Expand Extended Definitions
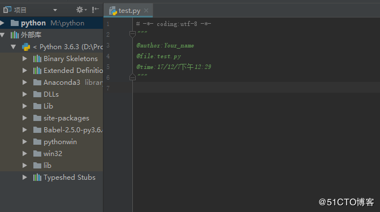Viewport: 380px width, 212px height. [24, 71]
